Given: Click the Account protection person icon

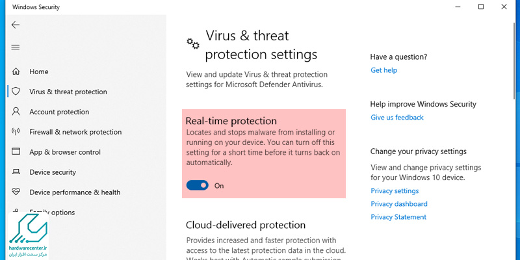Looking at the screenshot, I should tap(16, 111).
